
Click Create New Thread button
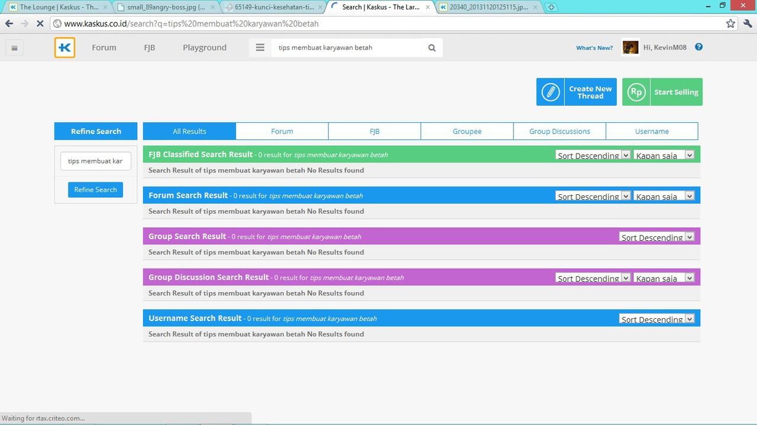[577, 92]
